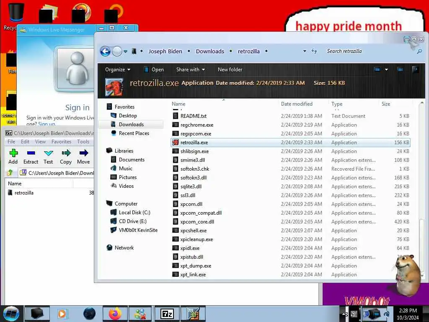
Task: Click the search magnifier icon
Action: (419, 51)
